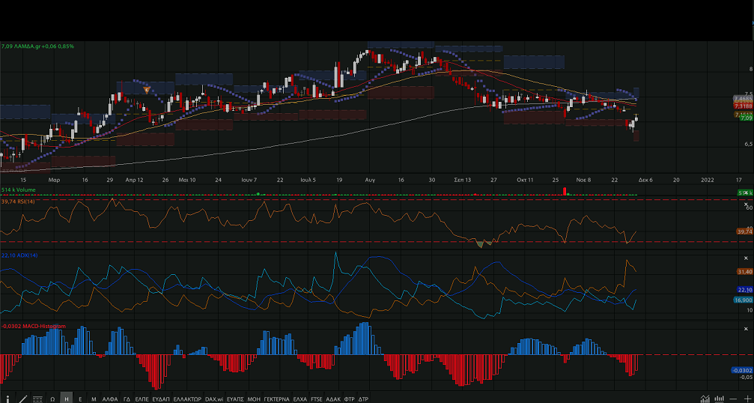Image resolution: width=754 pixels, height=403 pixels.
Task: Click the 39,74 RSI value tag
Action: tap(744, 231)
